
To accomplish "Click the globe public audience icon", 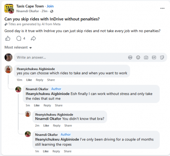I will click(52, 11).
